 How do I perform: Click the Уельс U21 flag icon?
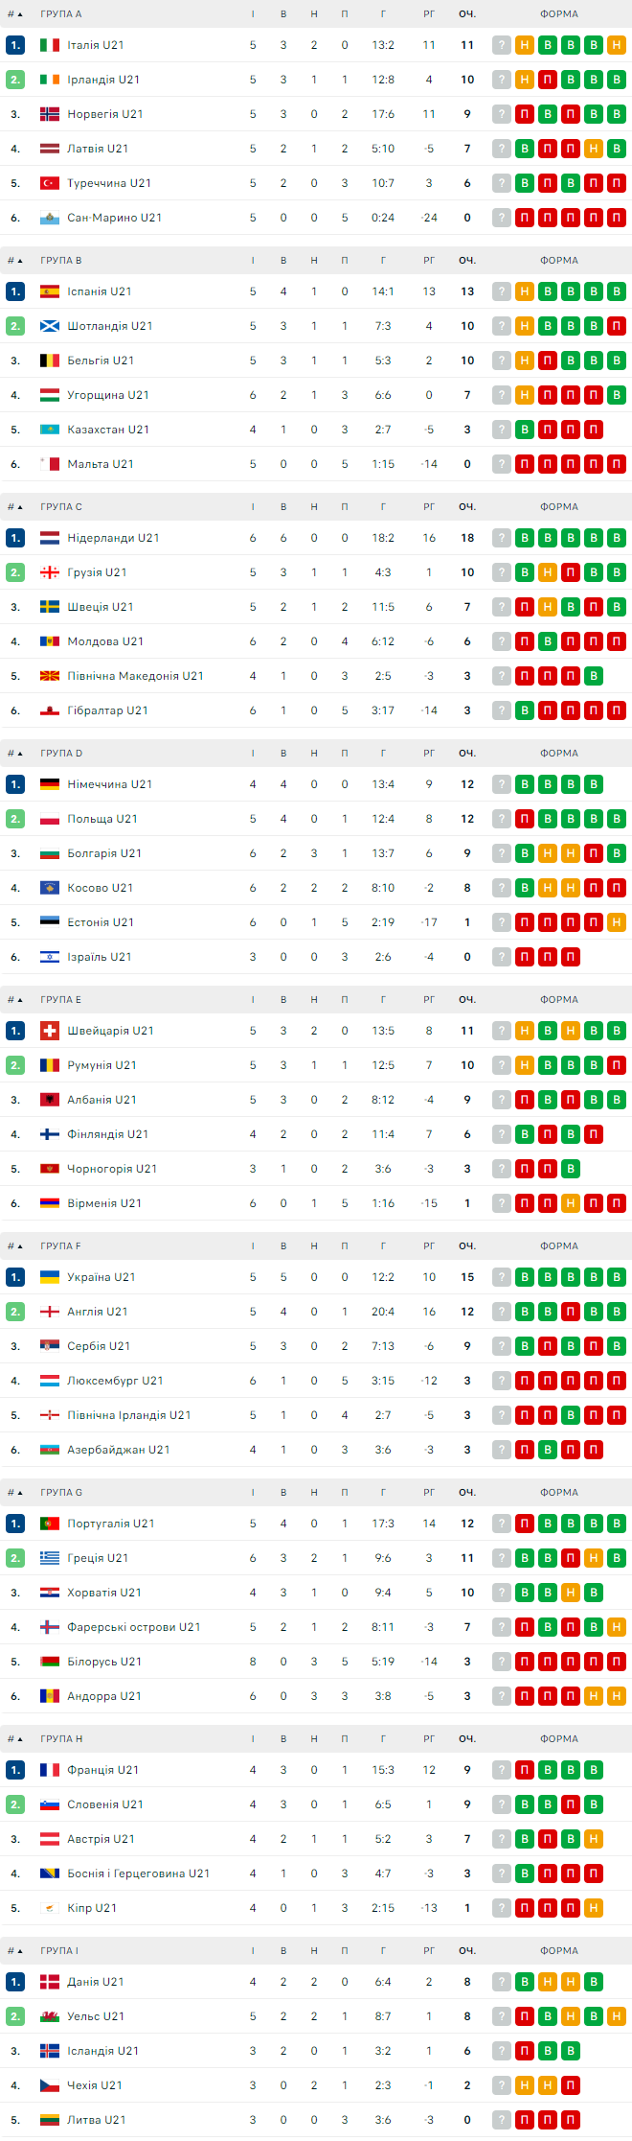click(49, 2016)
